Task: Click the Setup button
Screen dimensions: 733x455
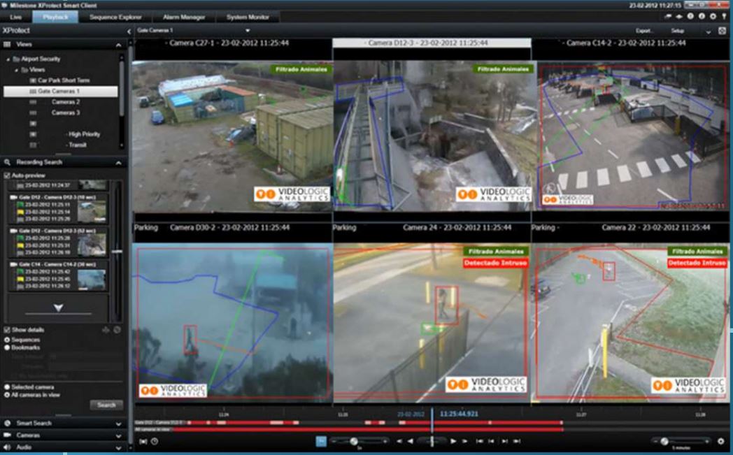Action: (x=677, y=31)
